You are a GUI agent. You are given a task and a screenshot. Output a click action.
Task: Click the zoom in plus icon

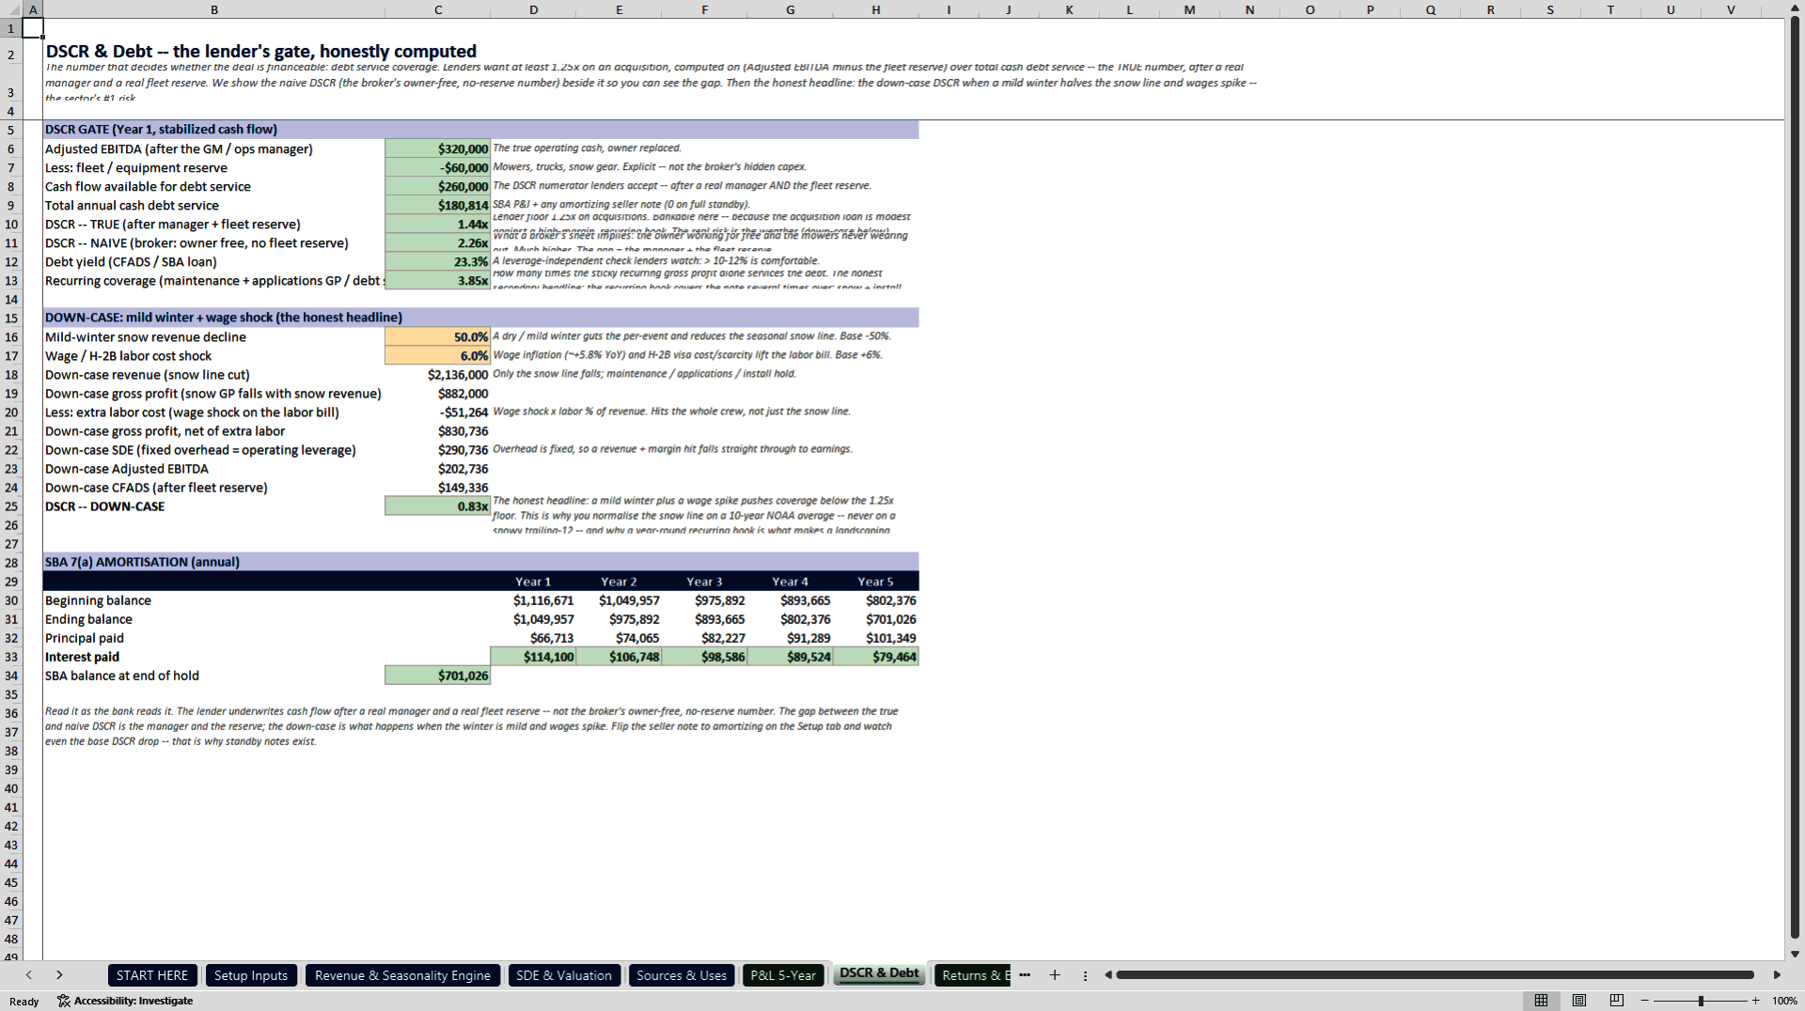pos(1755,1001)
